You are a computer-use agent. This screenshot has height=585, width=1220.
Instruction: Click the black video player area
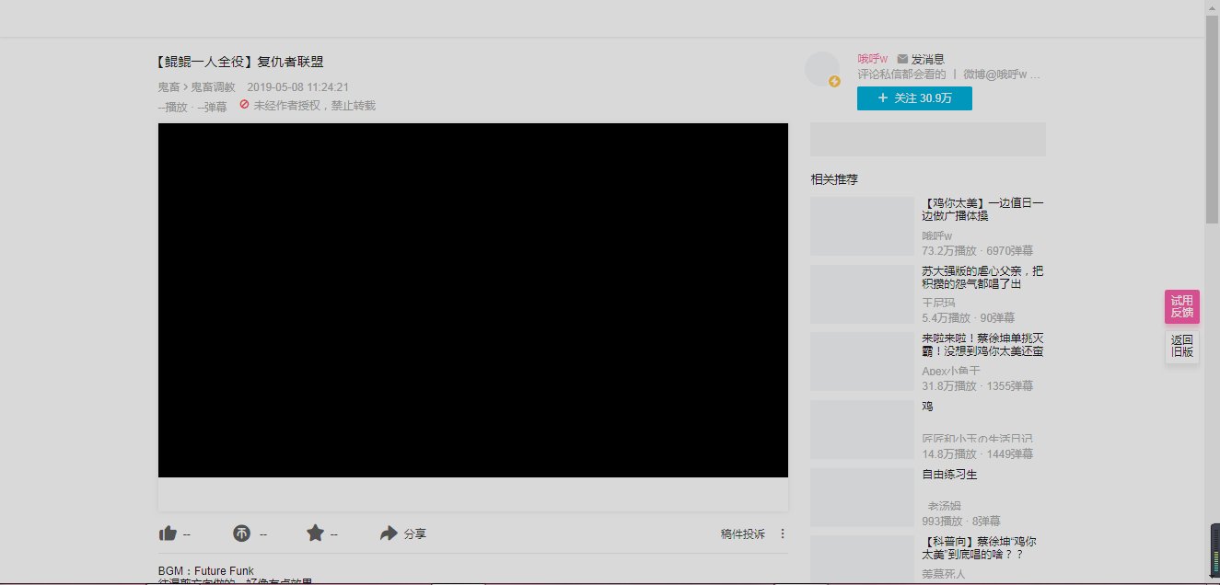click(x=472, y=300)
